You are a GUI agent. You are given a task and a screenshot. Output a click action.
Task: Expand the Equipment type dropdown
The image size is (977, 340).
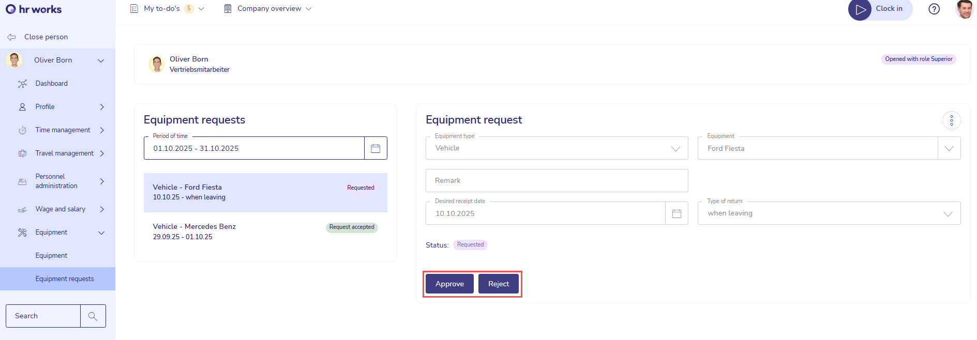(675, 148)
